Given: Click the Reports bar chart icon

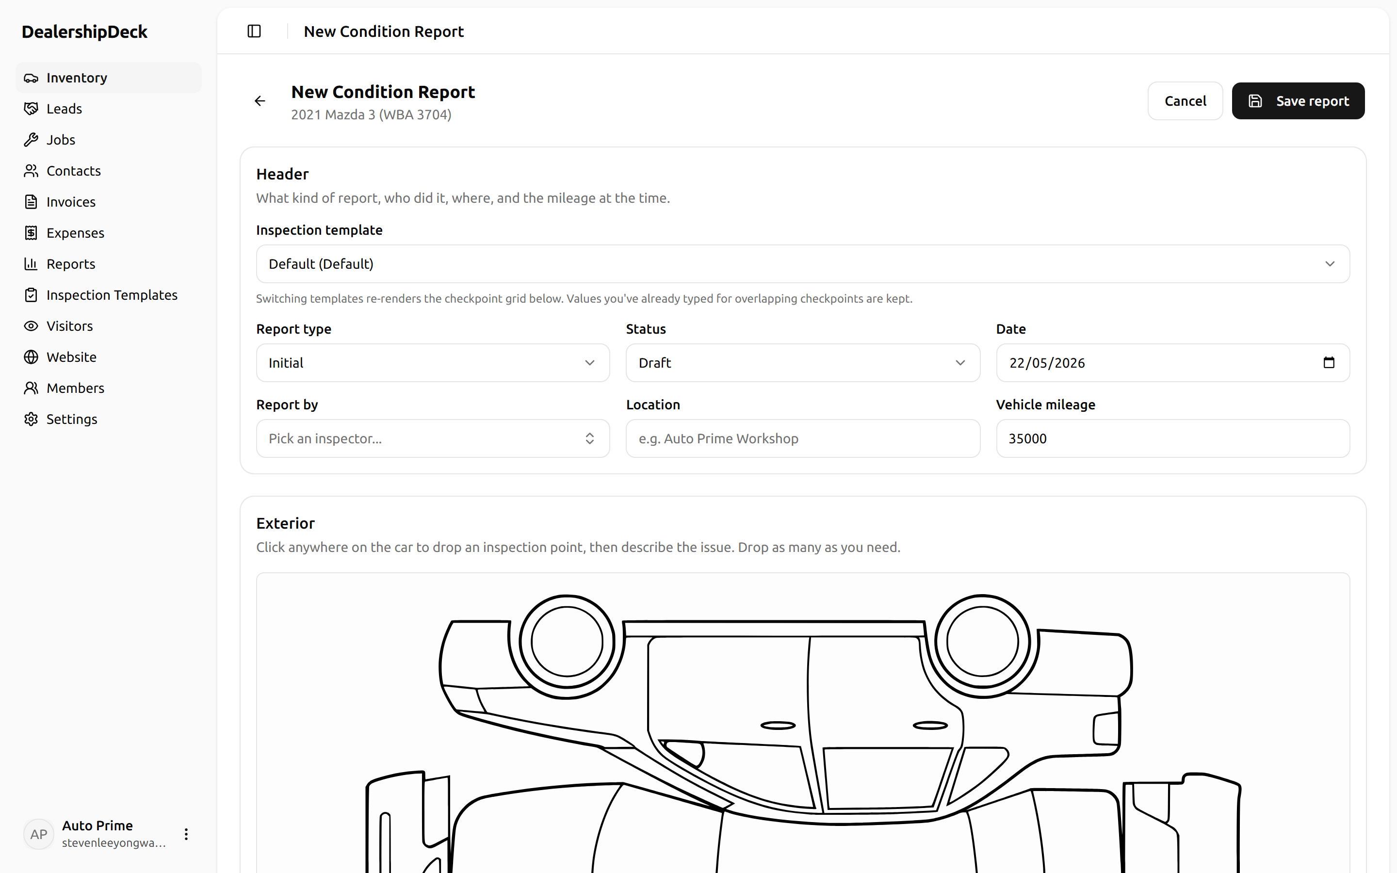Looking at the screenshot, I should tap(31, 264).
